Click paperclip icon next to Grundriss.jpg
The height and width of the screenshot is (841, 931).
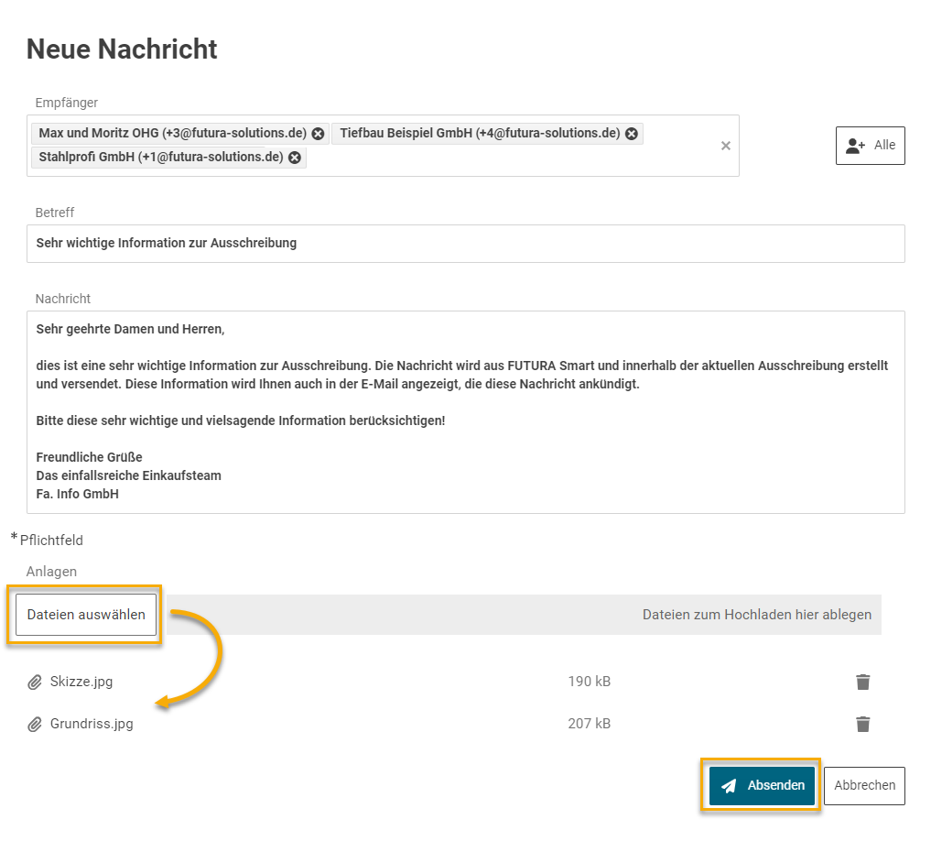coord(35,725)
